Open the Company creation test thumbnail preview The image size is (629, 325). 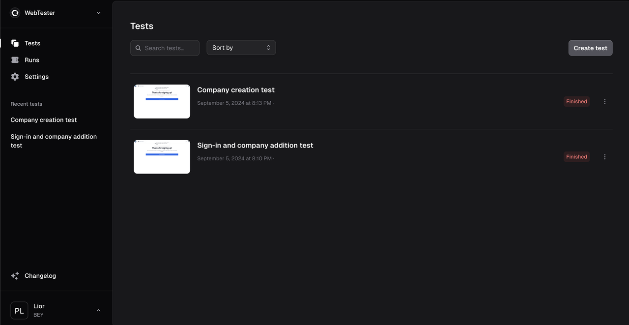[162, 101]
